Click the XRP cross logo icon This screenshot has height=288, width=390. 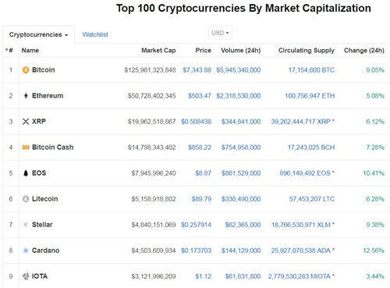[x=26, y=122]
